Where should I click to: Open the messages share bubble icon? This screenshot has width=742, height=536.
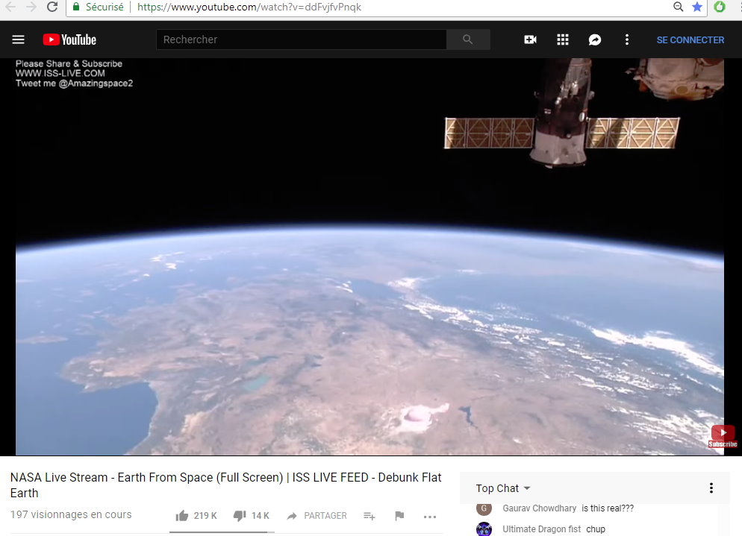coord(595,40)
